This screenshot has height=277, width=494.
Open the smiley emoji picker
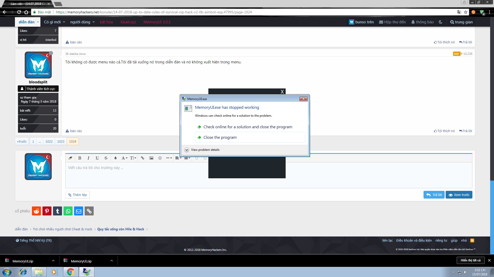160,158
